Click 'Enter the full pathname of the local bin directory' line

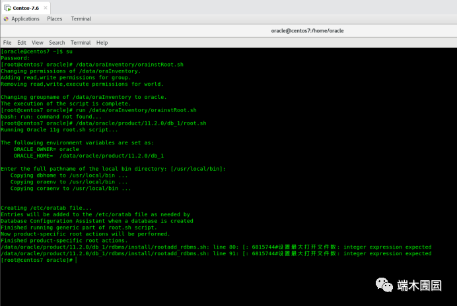pos(113,169)
